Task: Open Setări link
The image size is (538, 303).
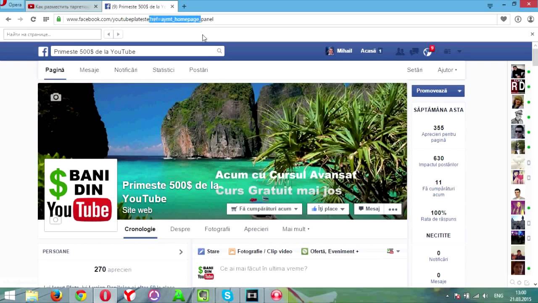Action: pos(414,70)
